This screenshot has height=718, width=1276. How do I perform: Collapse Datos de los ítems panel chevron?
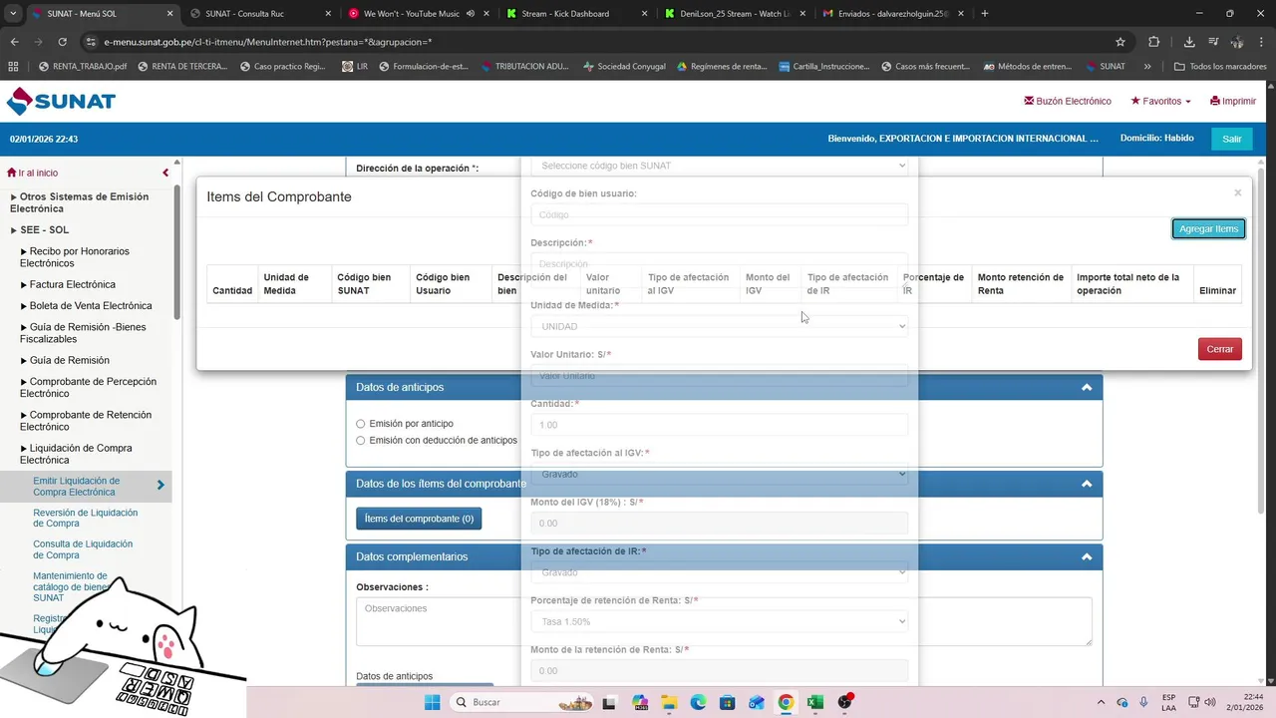[1087, 484]
